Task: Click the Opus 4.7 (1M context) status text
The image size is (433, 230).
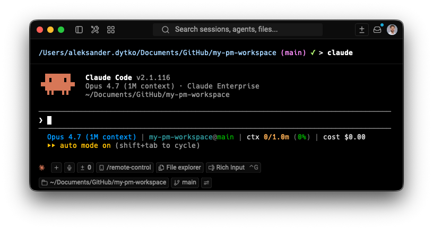Action: [92, 137]
